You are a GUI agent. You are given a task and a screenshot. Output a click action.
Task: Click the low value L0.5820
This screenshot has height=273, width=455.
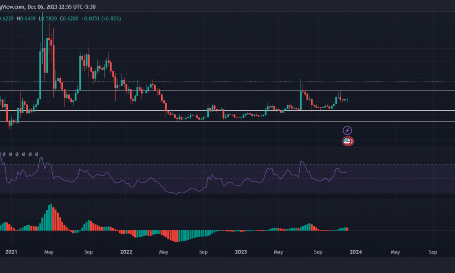coord(48,19)
